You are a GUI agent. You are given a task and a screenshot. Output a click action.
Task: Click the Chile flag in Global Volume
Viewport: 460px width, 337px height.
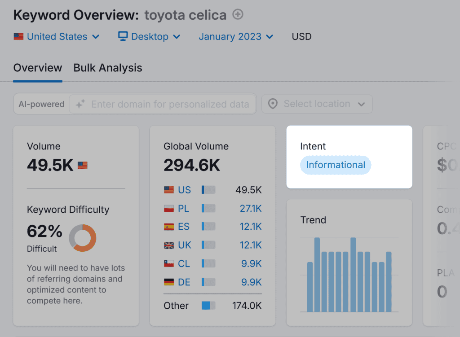point(169,263)
